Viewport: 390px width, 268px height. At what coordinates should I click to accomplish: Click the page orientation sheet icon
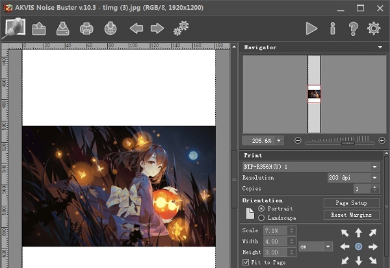(250, 213)
